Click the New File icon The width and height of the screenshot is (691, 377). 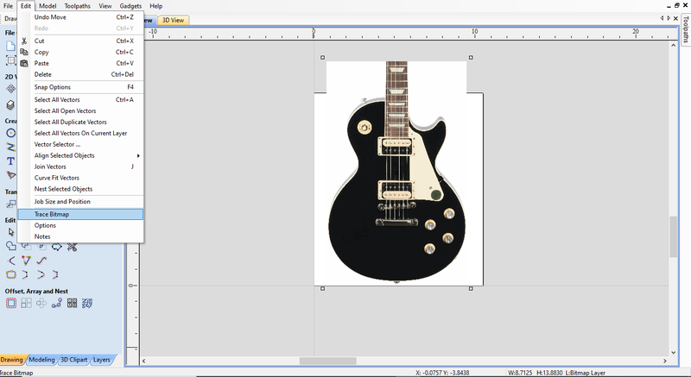(x=10, y=46)
